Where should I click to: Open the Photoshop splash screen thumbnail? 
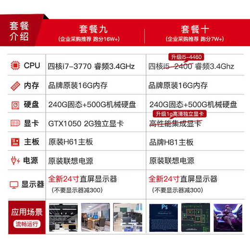tap(163, 218)
